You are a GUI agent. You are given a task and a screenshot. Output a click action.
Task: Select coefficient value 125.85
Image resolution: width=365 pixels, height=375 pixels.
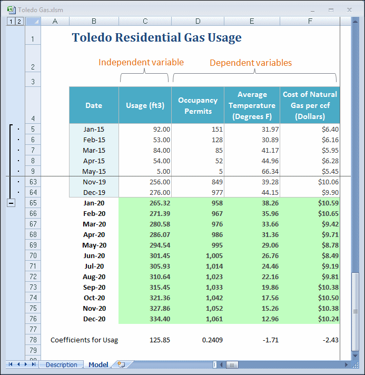click(x=145, y=340)
